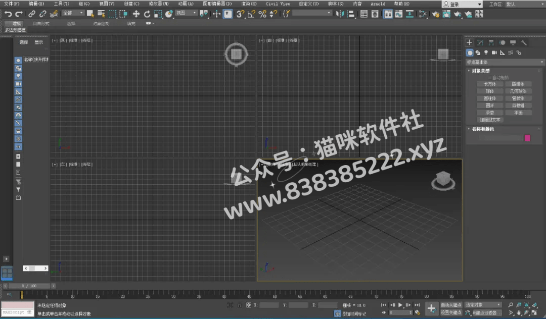Create a 长方体 box primitive
The width and height of the screenshot is (546, 319).
pos(490,84)
